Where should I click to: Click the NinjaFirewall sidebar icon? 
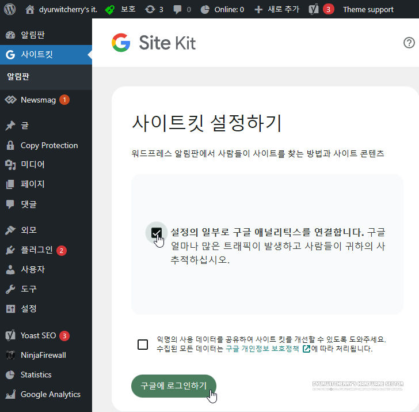pyautogui.click(x=10, y=356)
